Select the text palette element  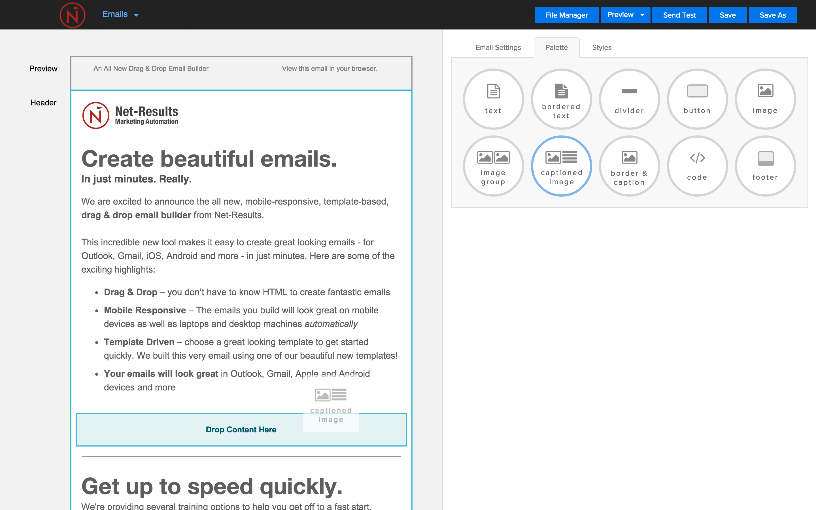493,99
